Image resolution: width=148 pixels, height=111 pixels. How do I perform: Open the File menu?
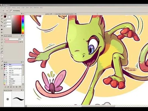[2, 7]
